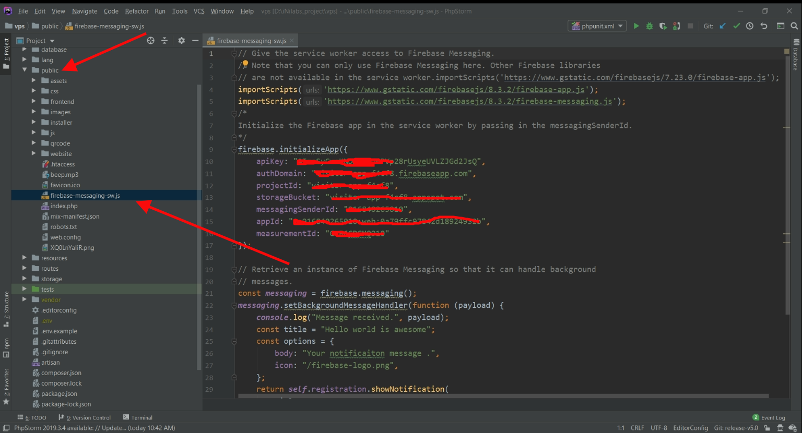Locate the current file in Project tree
Viewport: 802px width, 433px height.
point(151,41)
